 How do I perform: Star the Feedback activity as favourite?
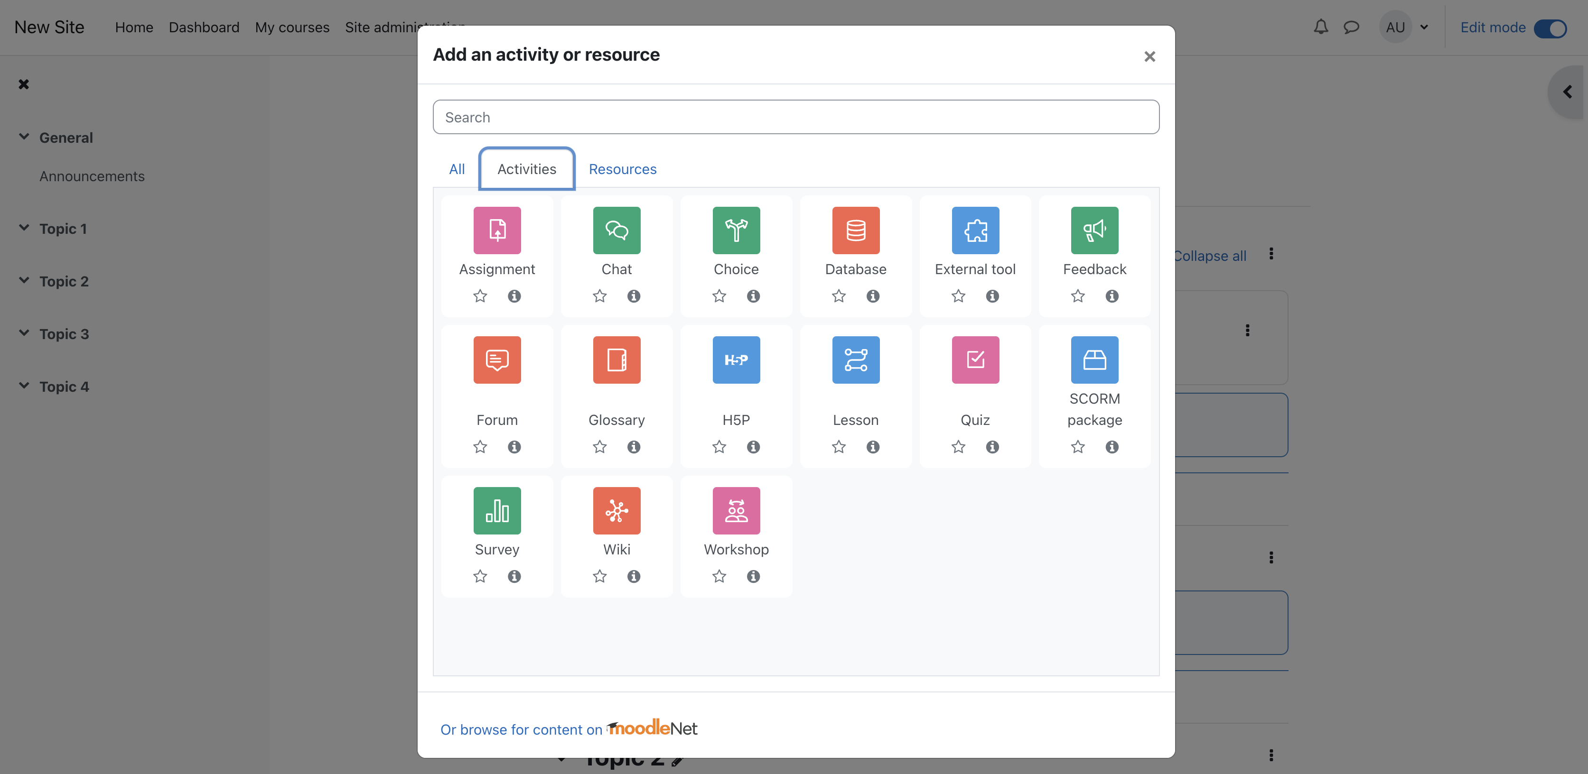(1077, 296)
